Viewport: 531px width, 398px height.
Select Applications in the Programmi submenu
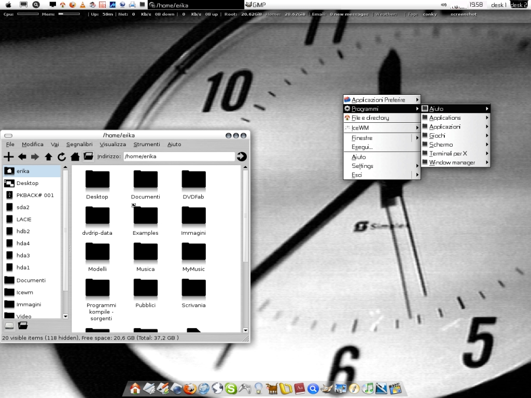coord(455,118)
